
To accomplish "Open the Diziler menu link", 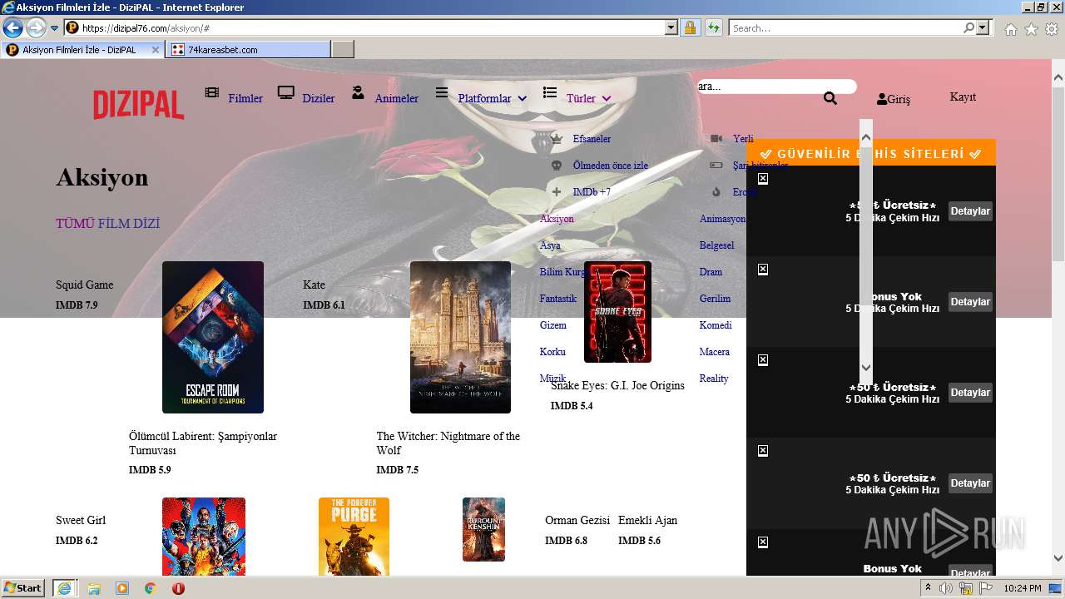I will (319, 99).
